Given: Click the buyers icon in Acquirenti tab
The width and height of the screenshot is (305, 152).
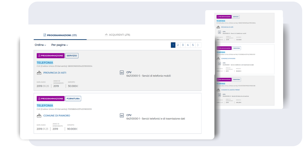Looking at the screenshot, I should pyautogui.click(x=106, y=35).
